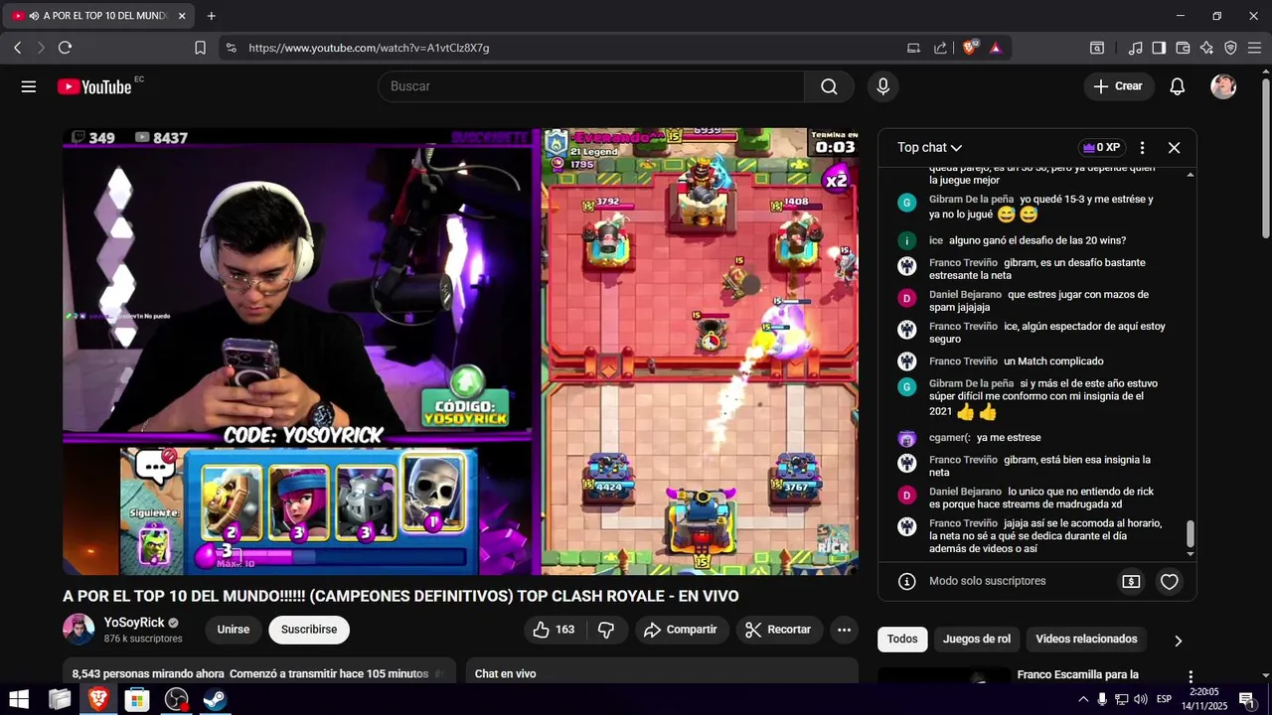This screenshot has height=715, width=1272.
Task: Open the Franco Escamilla recommended video
Action: click(x=1077, y=675)
